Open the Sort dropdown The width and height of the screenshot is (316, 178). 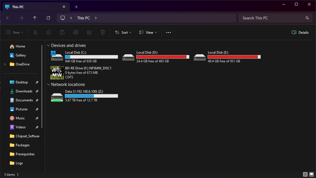click(x=123, y=32)
